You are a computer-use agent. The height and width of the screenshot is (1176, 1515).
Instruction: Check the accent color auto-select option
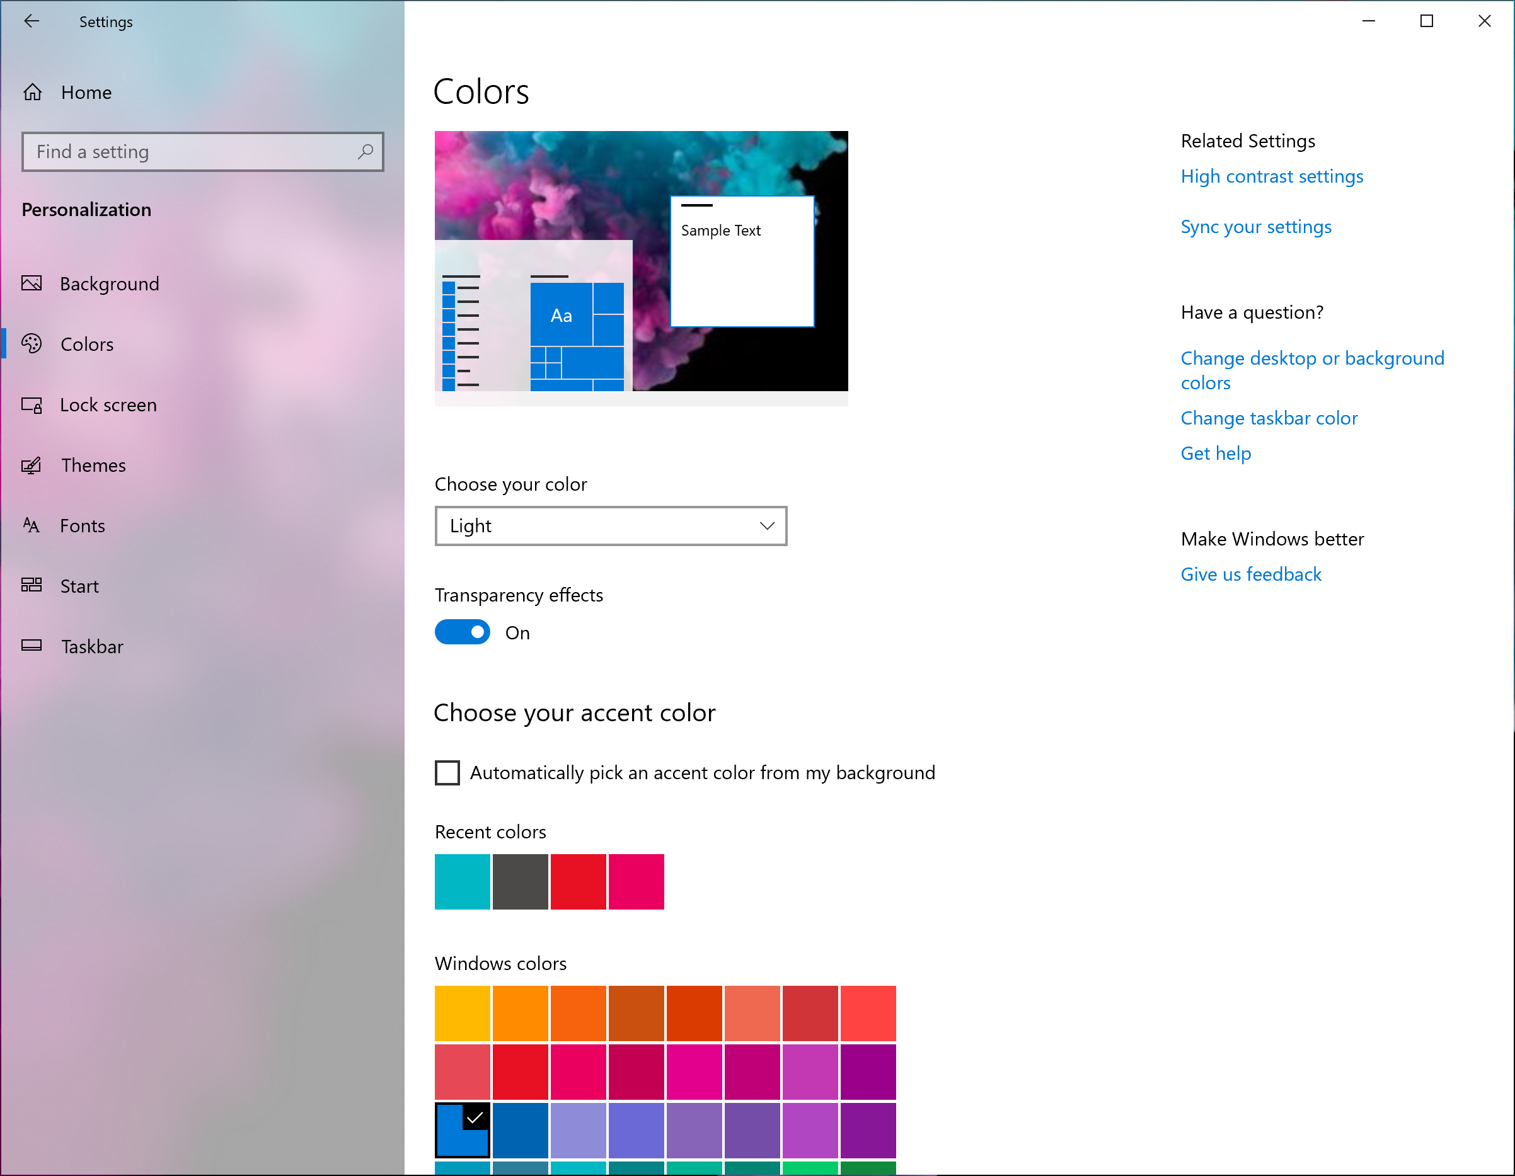(446, 772)
